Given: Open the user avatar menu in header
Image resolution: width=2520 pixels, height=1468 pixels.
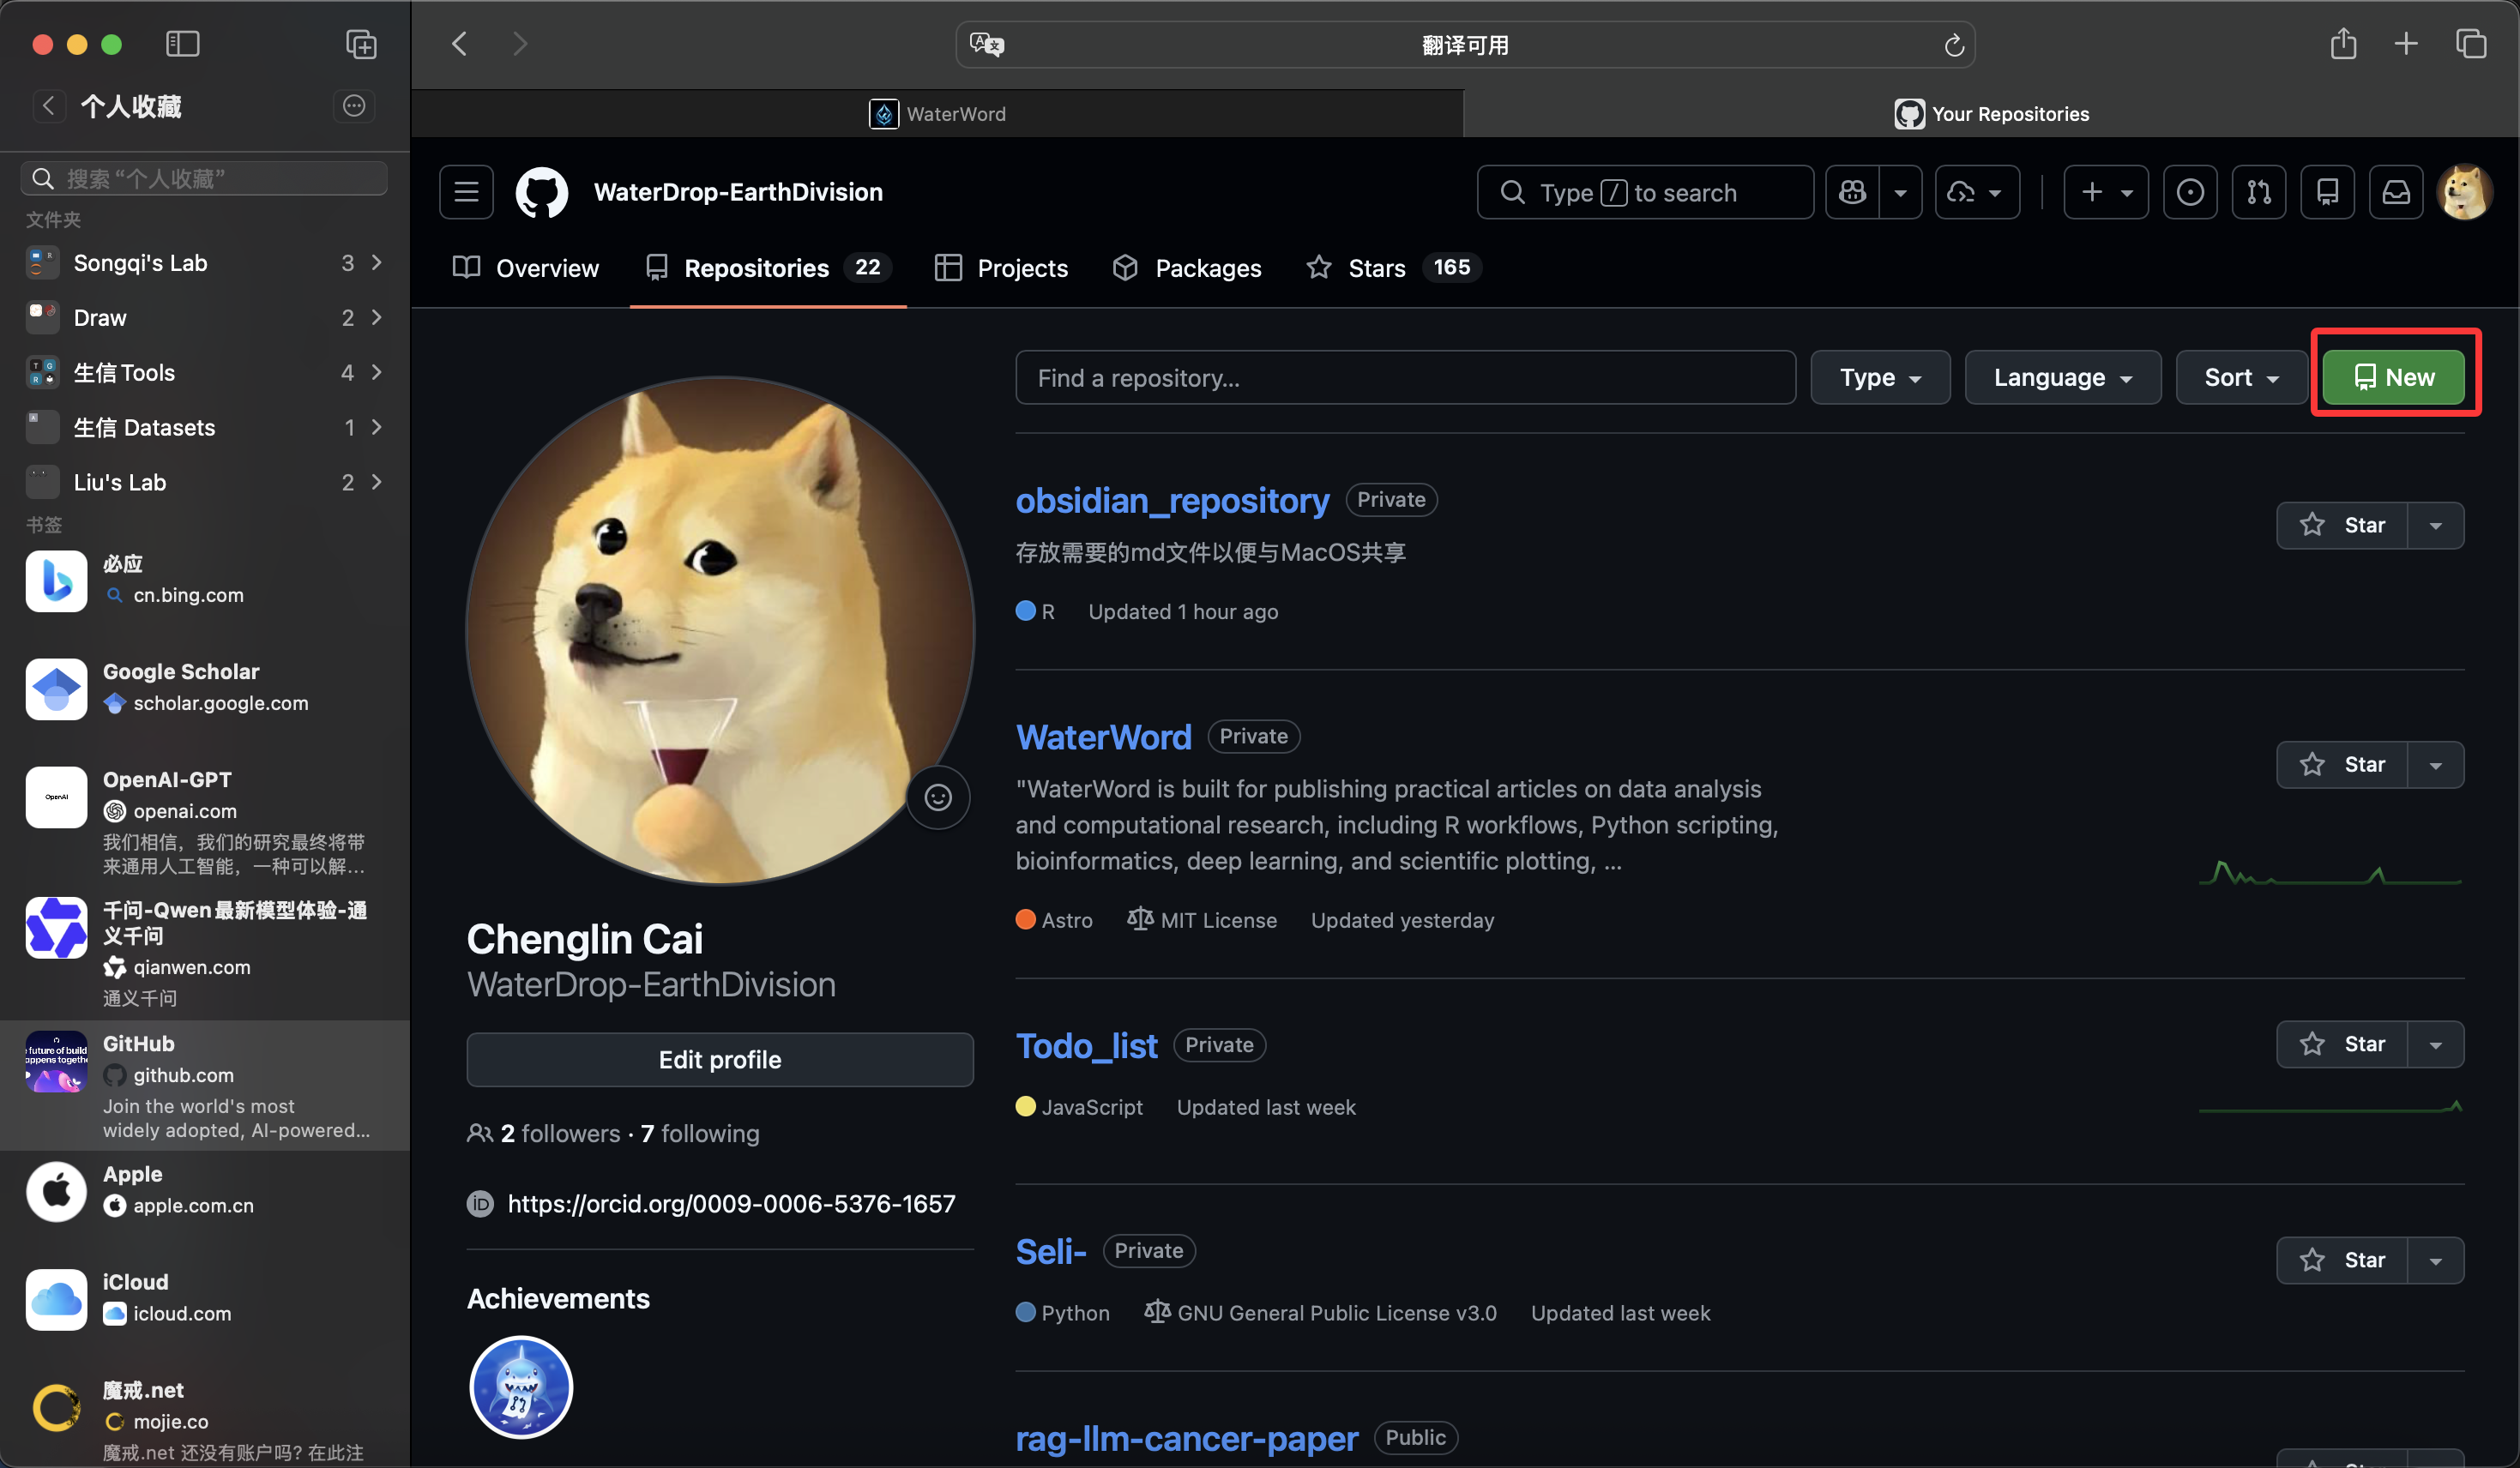Looking at the screenshot, I should tap(2465, 192).
